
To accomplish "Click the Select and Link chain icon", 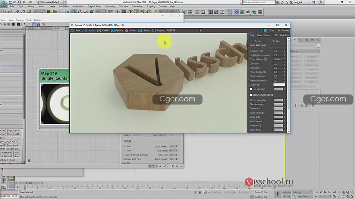I will (x=17, y=12).
